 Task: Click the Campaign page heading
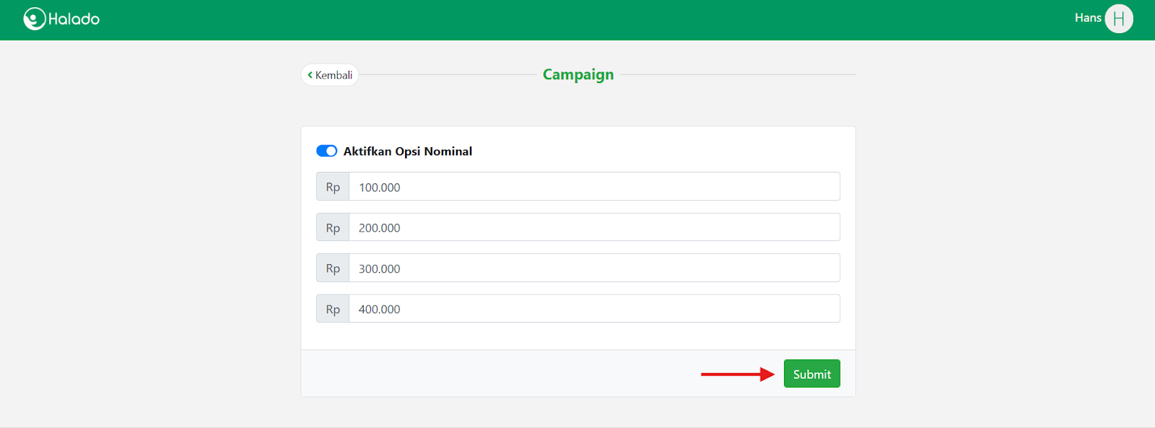[x=578, y=74]
